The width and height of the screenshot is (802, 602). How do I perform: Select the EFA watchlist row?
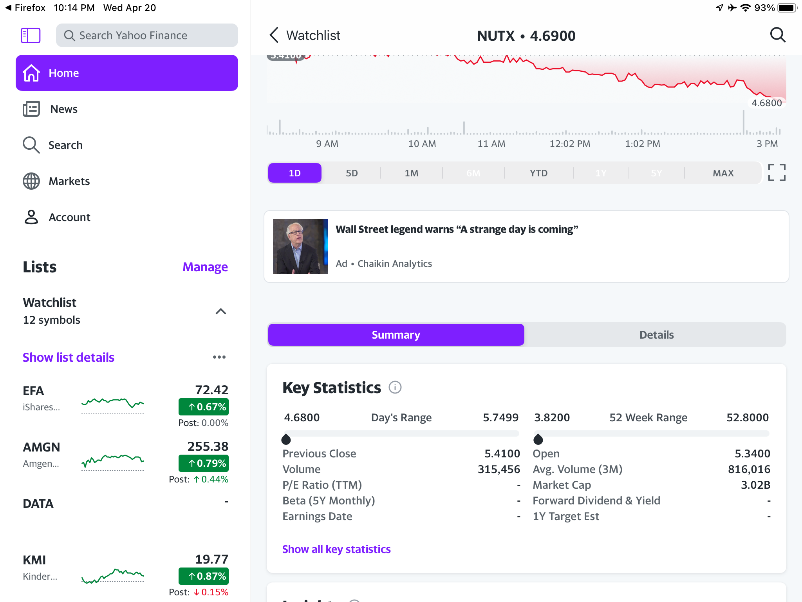coord(126,405)
